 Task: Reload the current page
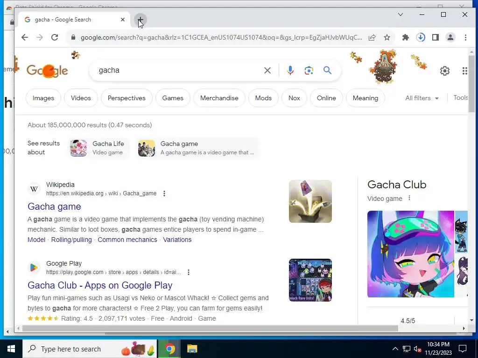coord(55,37)
